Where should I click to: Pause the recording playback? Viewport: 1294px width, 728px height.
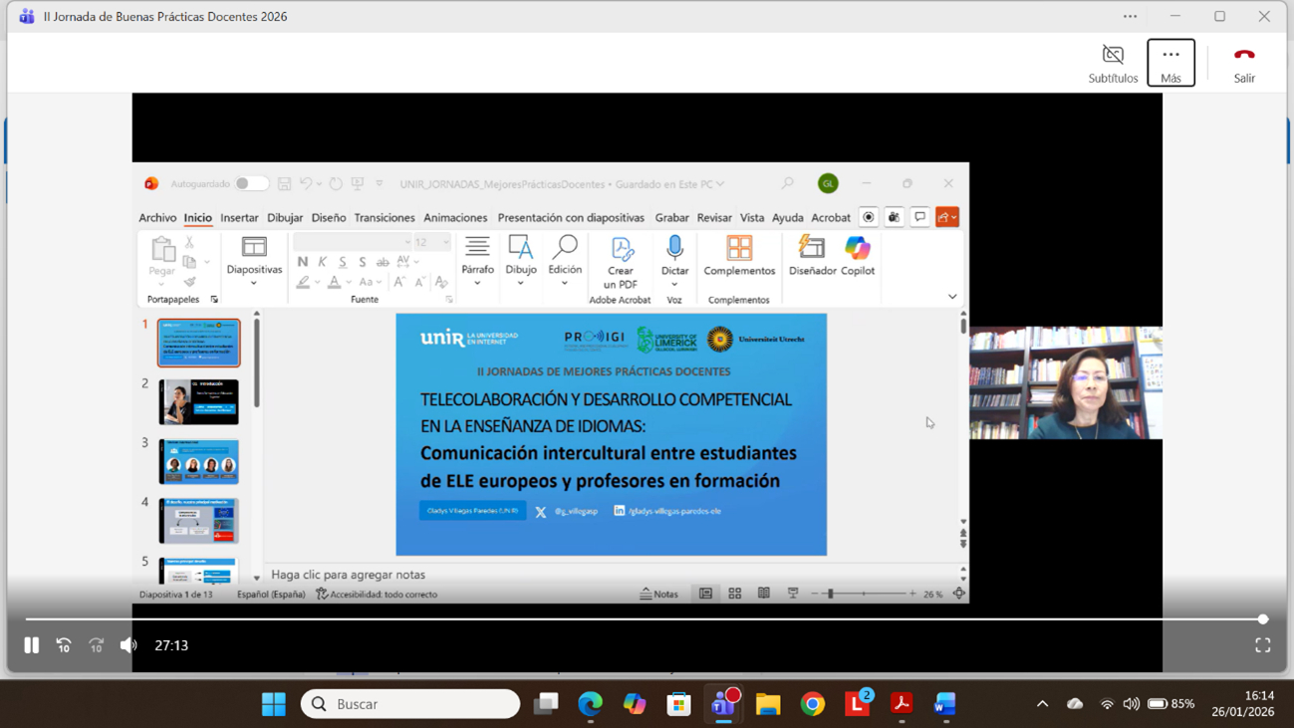tap(31, 645)
